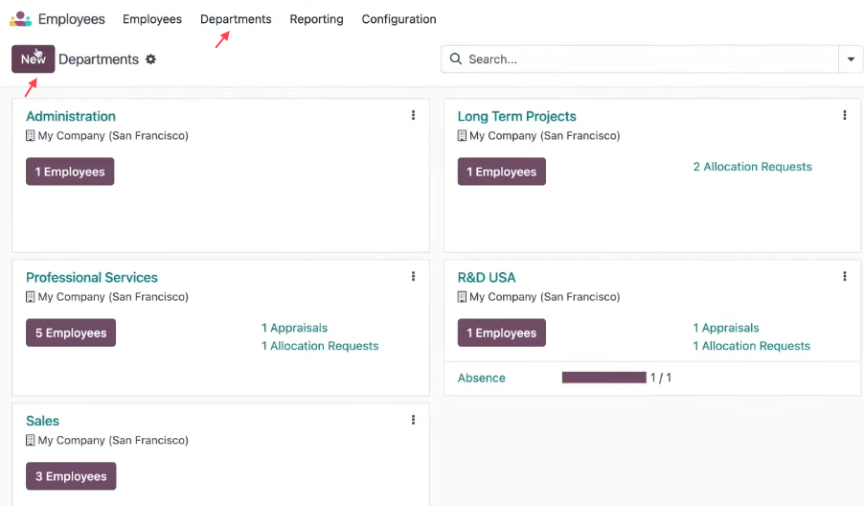Expand the search options dropdown arrow
This screenshot has width=864, height=506.
pos(851,59)
